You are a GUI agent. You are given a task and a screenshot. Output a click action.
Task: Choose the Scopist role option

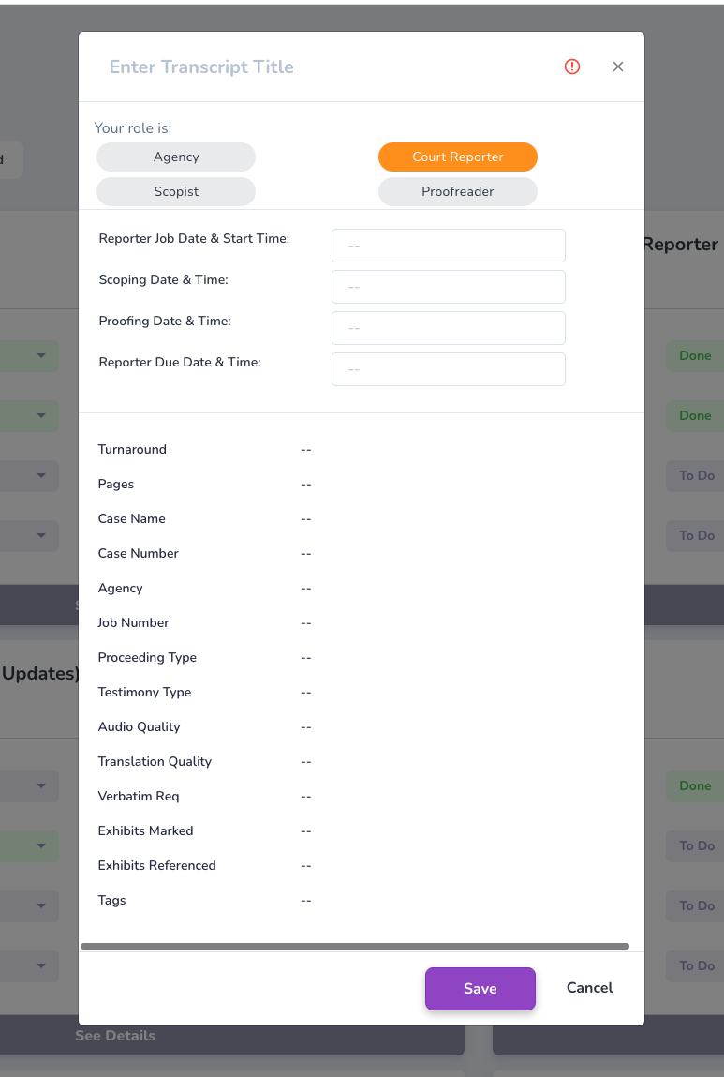[x=176, y=191]
